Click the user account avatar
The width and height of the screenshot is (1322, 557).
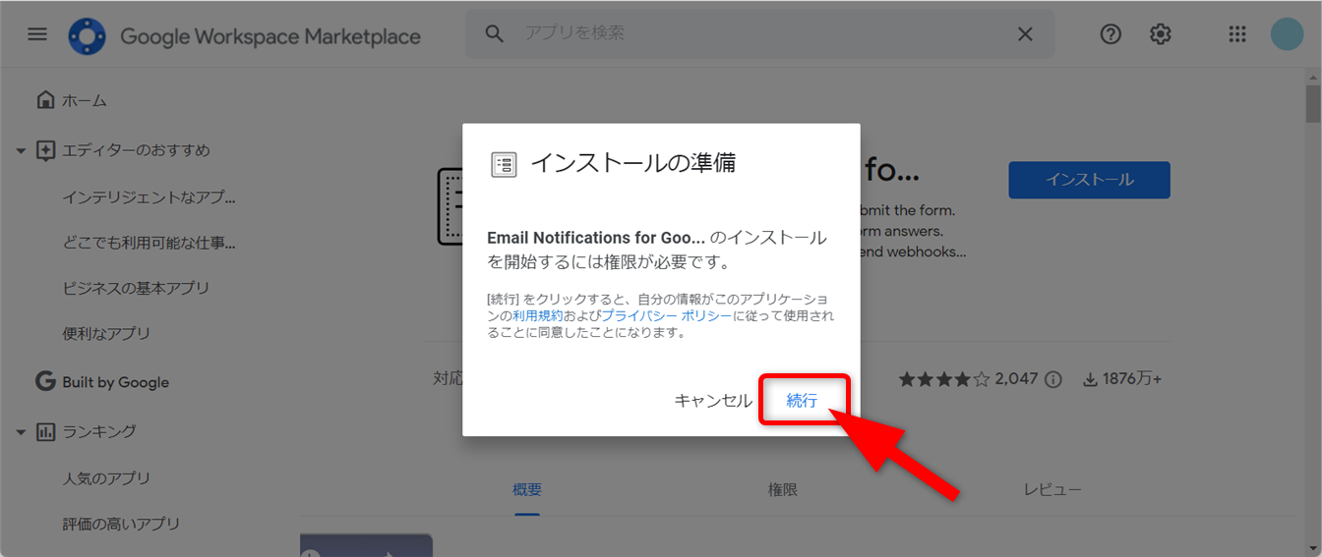tap(1287, 34)
